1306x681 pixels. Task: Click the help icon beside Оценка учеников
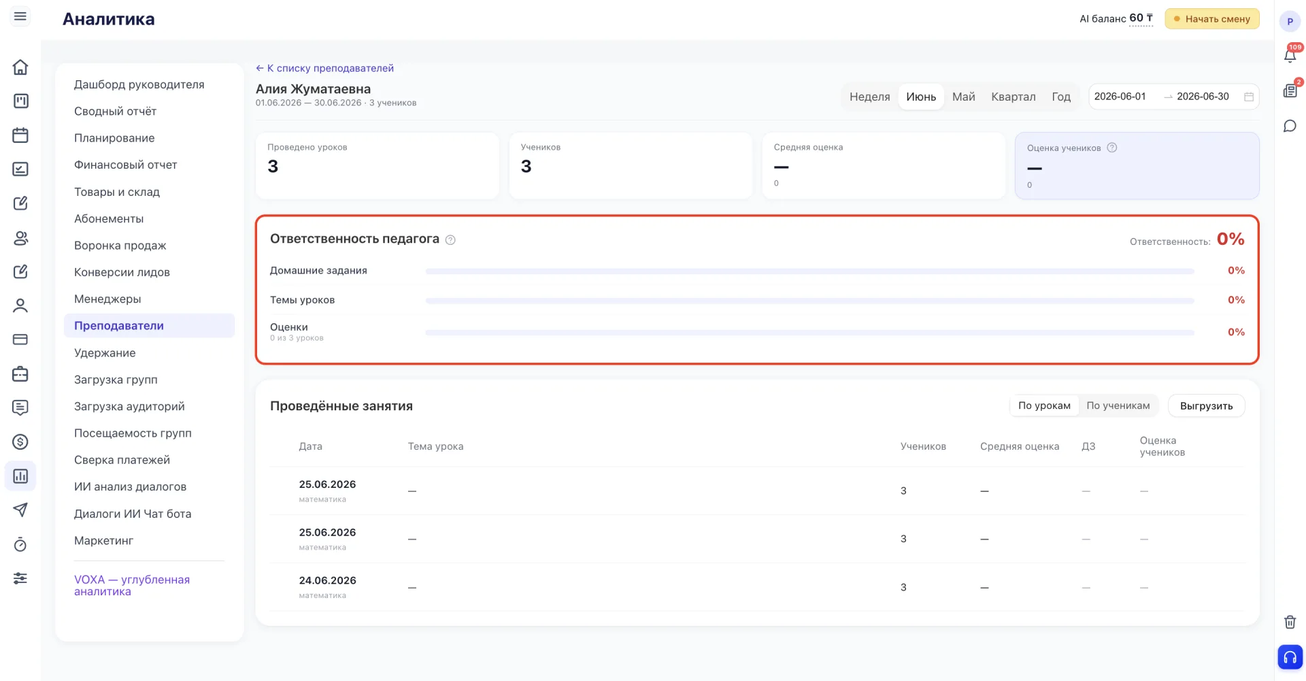[x=1112, y=148]
